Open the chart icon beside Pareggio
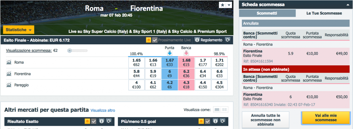353x129 pixels. (9, 85)
